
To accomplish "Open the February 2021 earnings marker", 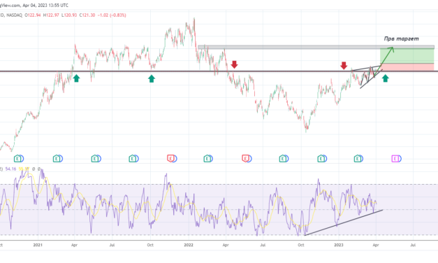I will point(57,159).
